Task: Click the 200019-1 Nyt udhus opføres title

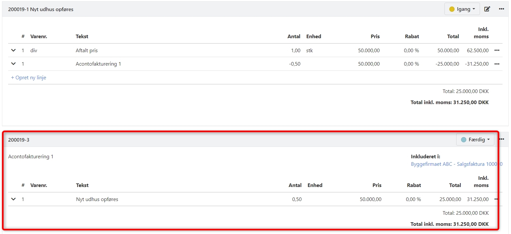Action: (41, 9)
